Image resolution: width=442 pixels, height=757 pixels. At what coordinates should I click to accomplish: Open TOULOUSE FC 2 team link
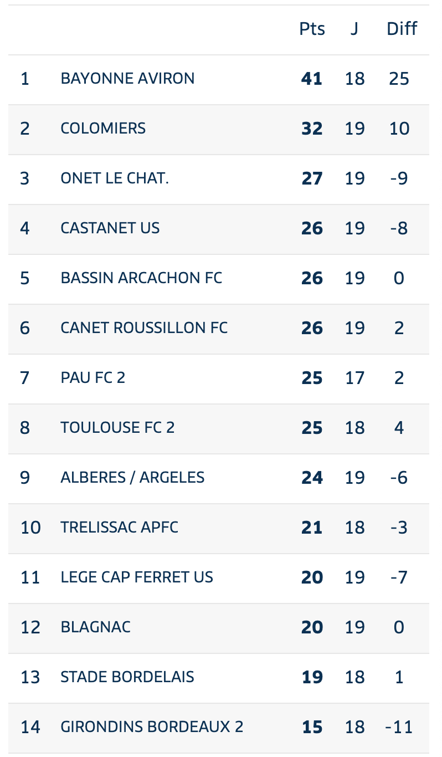pos(117,428)
